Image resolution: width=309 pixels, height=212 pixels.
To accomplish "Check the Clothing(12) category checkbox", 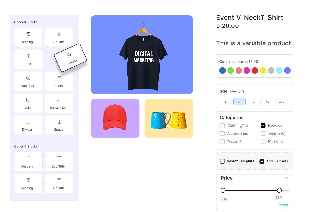I will [222, 126].
